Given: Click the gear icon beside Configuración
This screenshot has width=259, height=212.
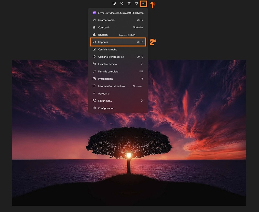Looking at the screenshot, I should coord(94,108).
